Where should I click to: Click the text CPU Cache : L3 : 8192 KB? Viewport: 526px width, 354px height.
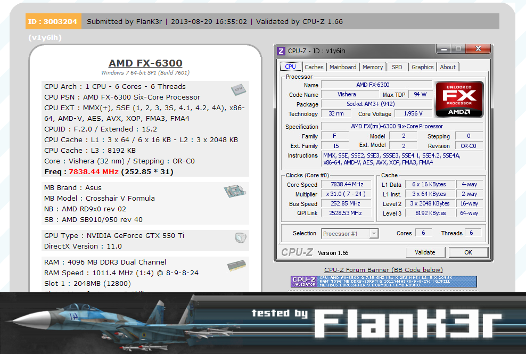[90, 150]
